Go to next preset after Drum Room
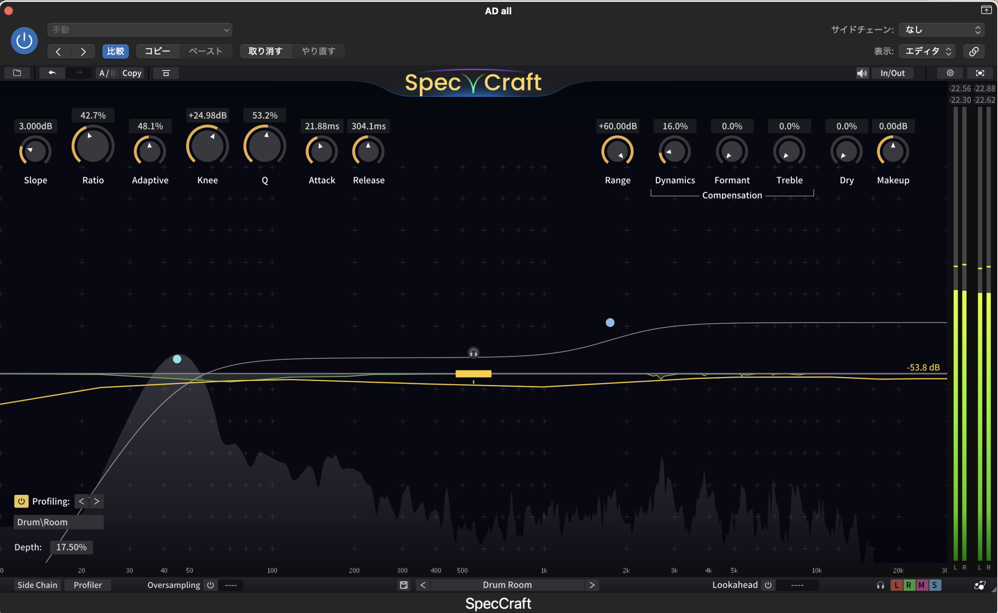Image resolution: width=998 pixels, height=613 pixels. point(592,585)
